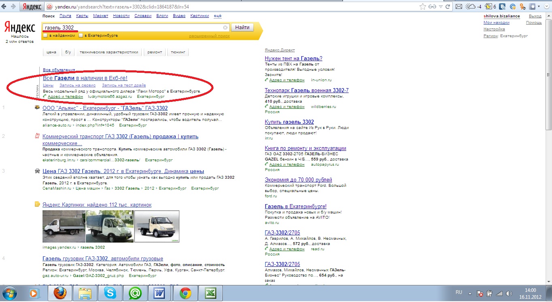Select the 'тюнинг' query refinement

(178, 52)
